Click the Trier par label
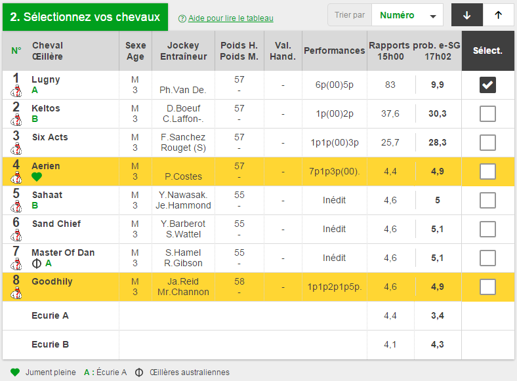517x381 pixels. (x=350, y=15)
